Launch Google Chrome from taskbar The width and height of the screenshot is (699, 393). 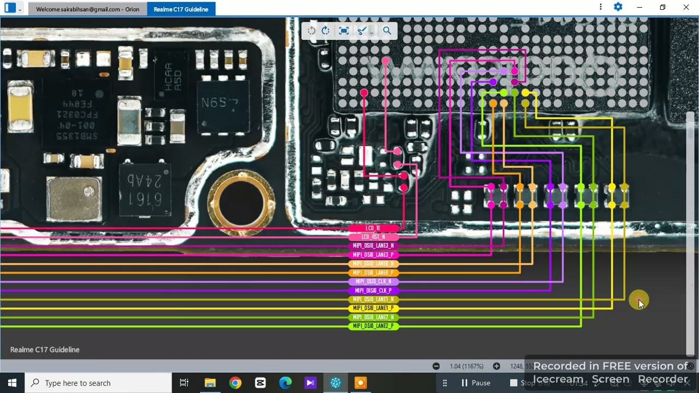[235, 383]
